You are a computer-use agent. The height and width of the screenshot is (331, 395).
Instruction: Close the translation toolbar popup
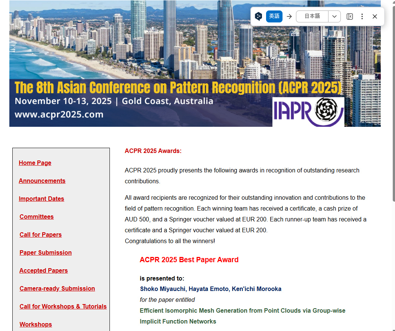375,16
